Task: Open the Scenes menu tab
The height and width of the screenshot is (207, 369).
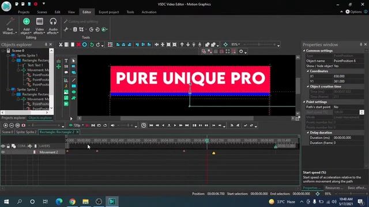Action: point(42,12)
